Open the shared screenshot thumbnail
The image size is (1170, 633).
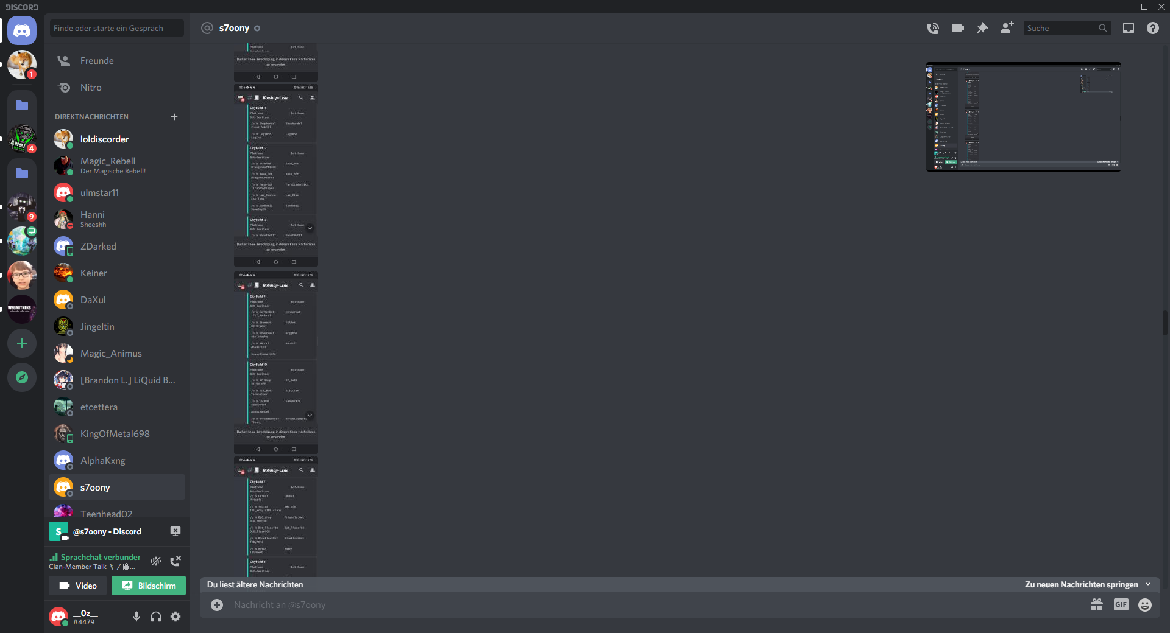coord(1024,117)
